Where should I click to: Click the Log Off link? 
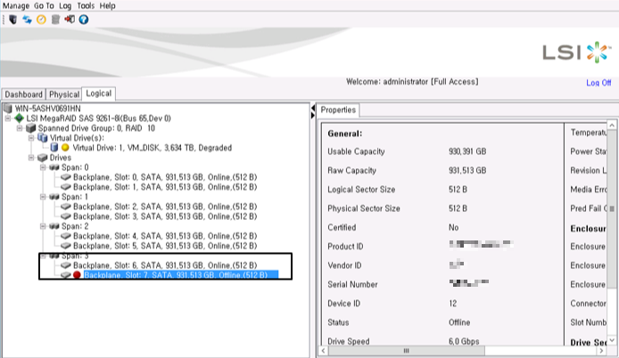click(x=598, y=83)
